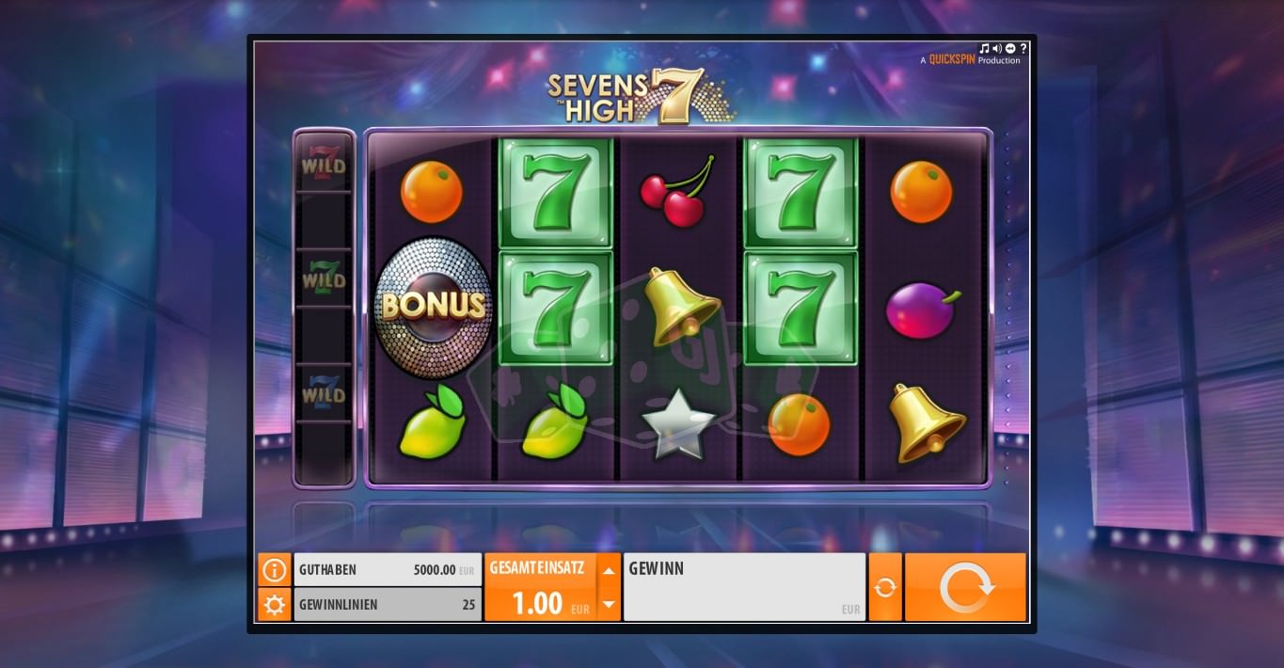
Task: Toggle the fast-forward quick spin icon
Action: (x=1010, y=49)
